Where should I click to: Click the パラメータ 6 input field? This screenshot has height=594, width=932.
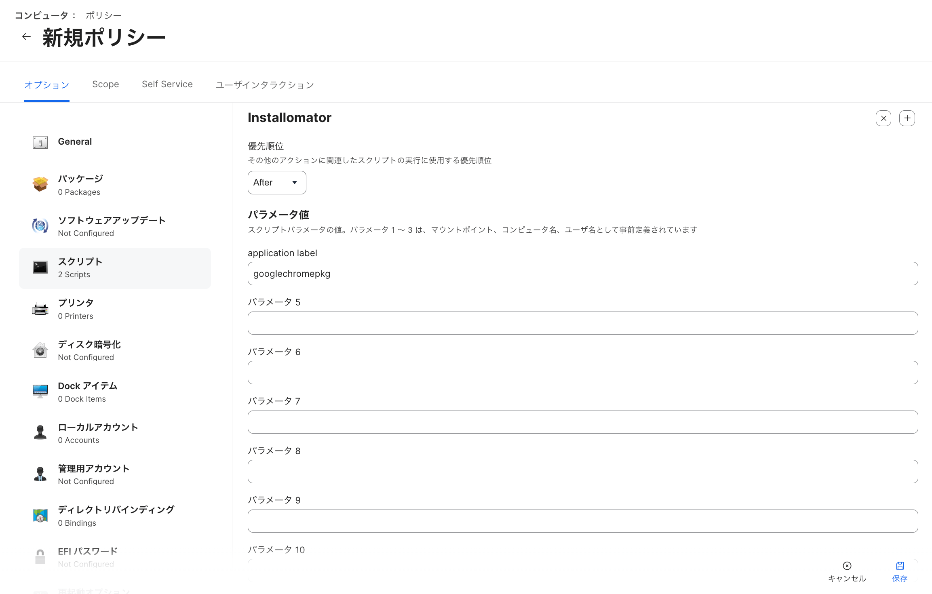tap(583, 373)
